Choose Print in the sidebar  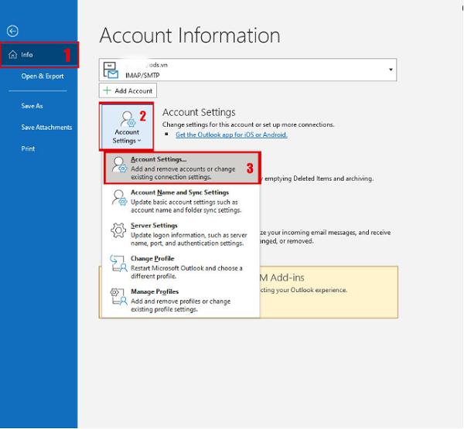[x=28, y=149]
